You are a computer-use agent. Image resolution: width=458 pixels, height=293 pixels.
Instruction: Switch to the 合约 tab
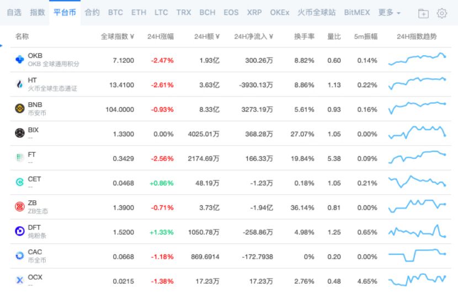click(92, 13)
